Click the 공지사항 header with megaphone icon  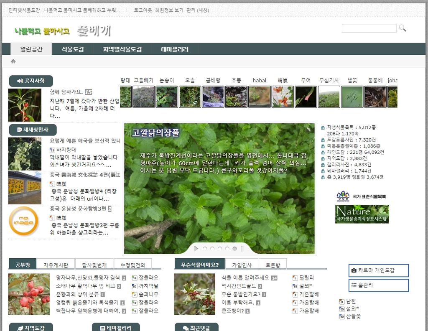click(x=31, y=81)
